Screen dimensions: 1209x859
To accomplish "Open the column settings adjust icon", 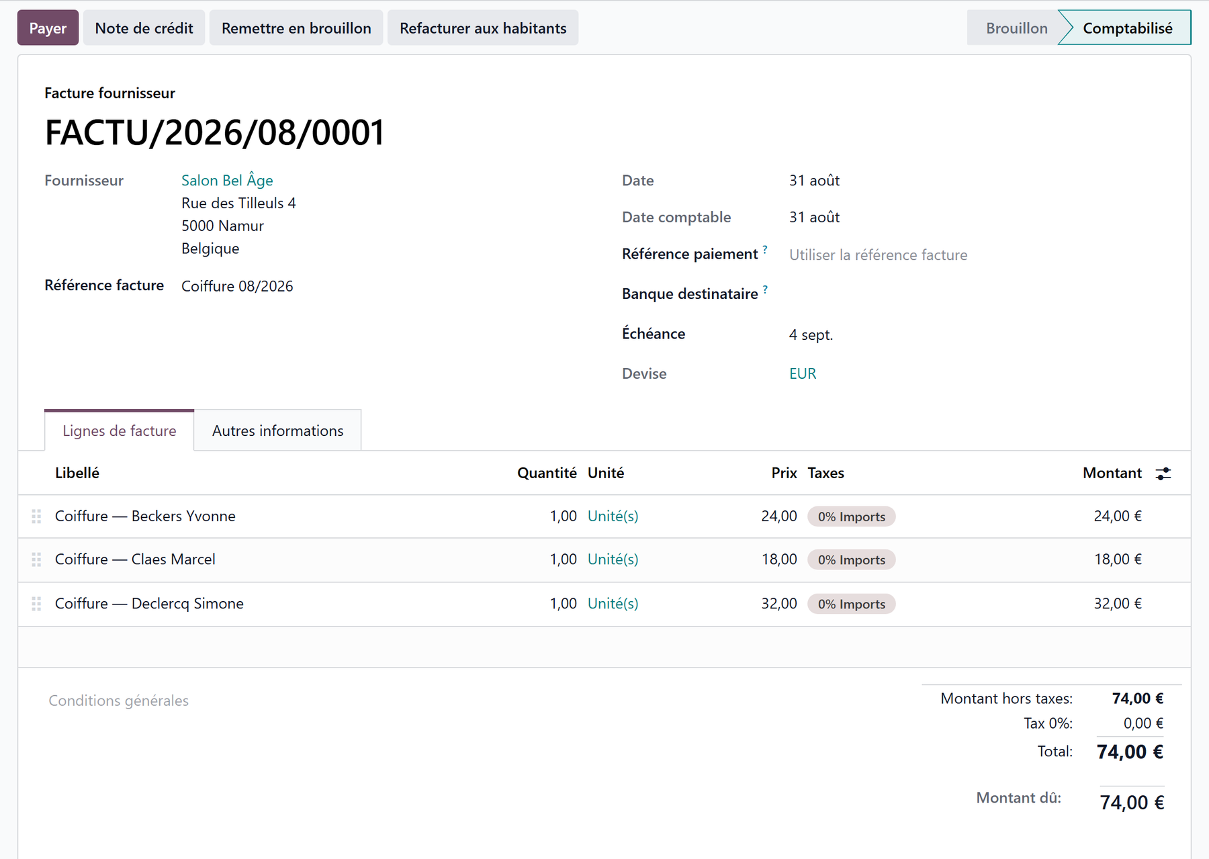I will [1163, 473].
